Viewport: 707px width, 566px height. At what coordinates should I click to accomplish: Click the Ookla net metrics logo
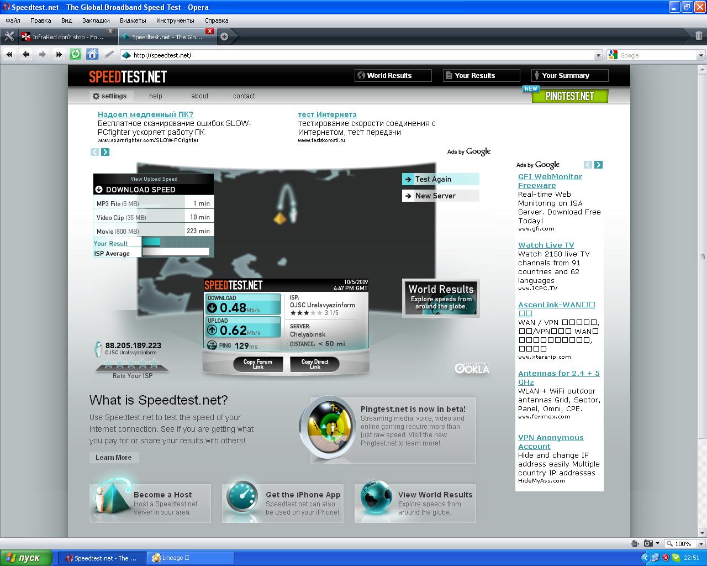pyautogui.click(x=472, y=368)
